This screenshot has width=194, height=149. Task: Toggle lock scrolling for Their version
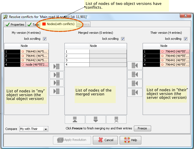[x=186, y=39]
